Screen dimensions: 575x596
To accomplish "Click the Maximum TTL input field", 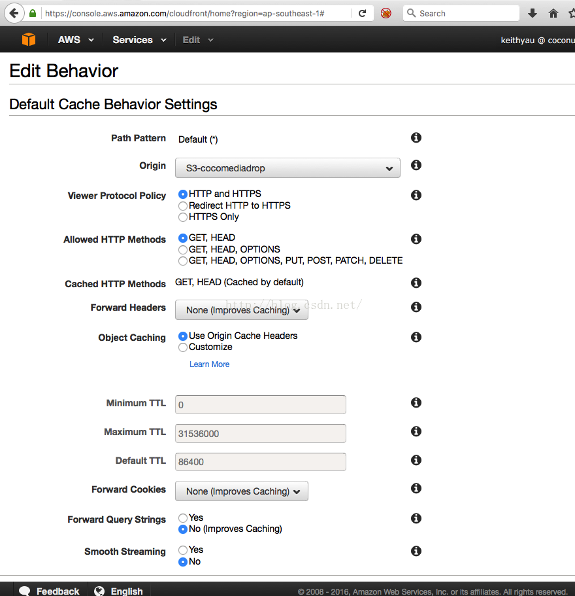I will tap(261, 433).
